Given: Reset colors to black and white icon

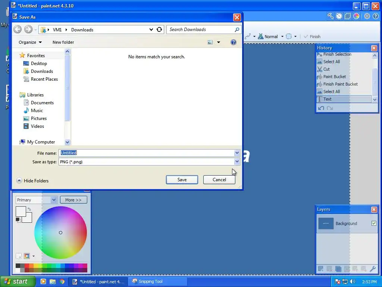Looking at the screenshot, I should (x=18, y=220).
